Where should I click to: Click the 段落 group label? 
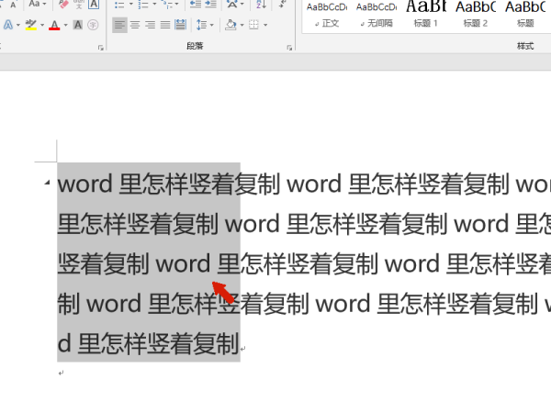(x=195, y=46)
